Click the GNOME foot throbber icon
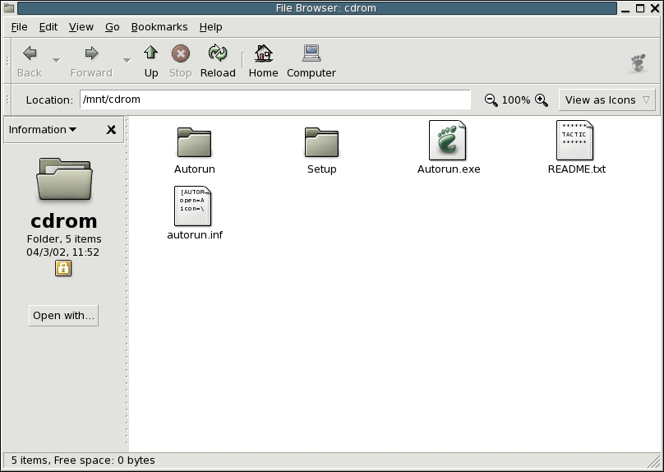Screen dimensions: 664x472 pos(639,62)
